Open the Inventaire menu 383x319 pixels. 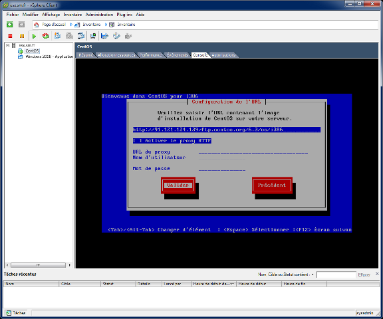click(x=72, y=15)
